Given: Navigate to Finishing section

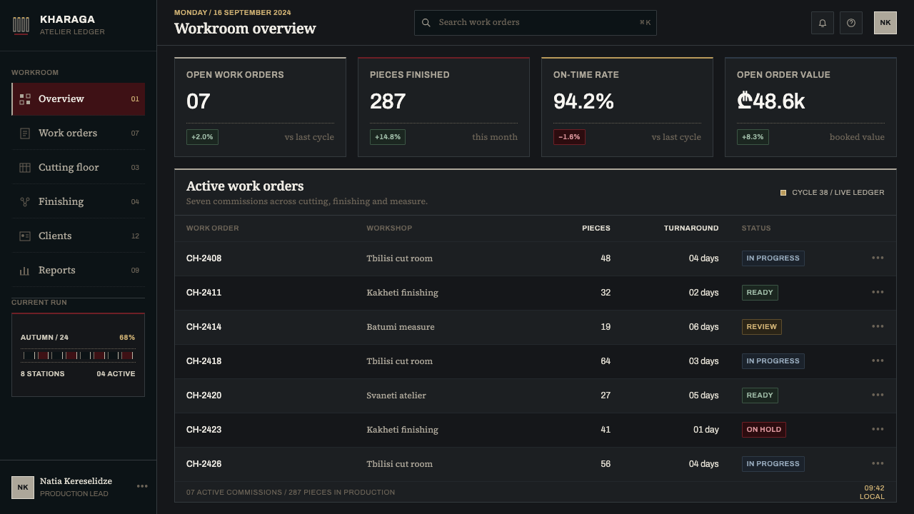Looking at the screenshot, I should coord(79,201).
